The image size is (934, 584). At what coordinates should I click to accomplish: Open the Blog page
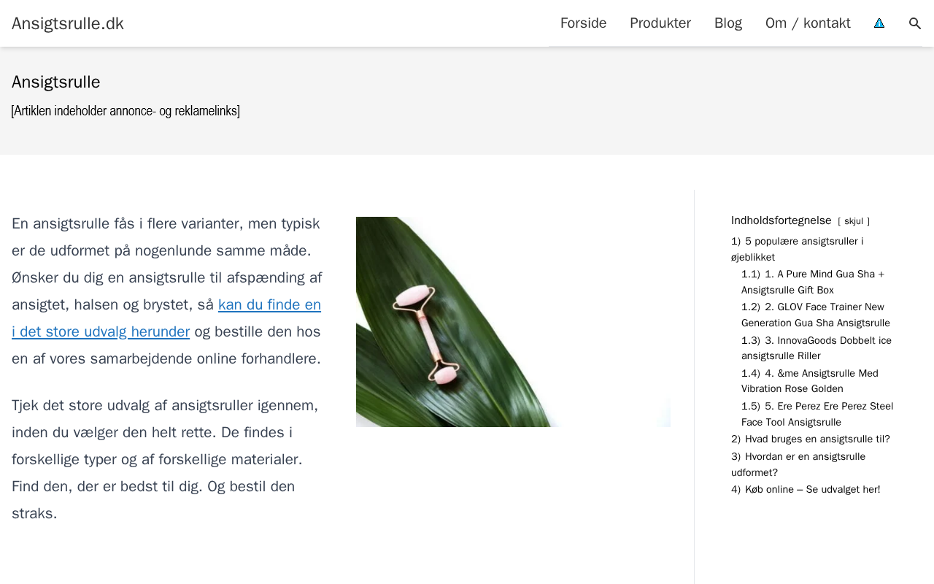tap(728, 23)
